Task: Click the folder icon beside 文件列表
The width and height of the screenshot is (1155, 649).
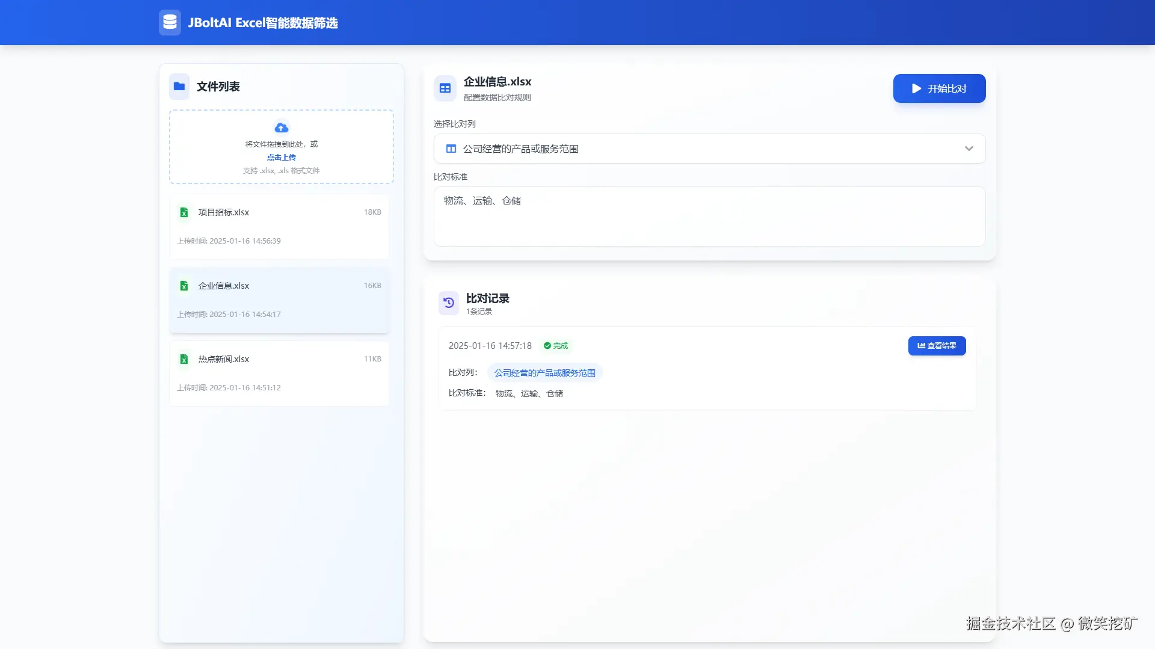Action: 179,86
